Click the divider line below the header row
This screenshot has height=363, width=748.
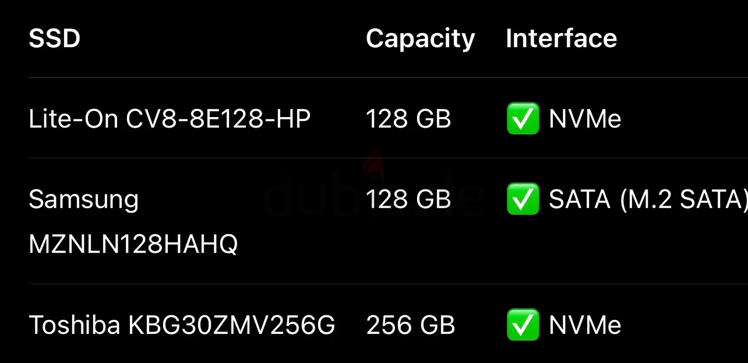pyautogui.click(x=388, y=78)
